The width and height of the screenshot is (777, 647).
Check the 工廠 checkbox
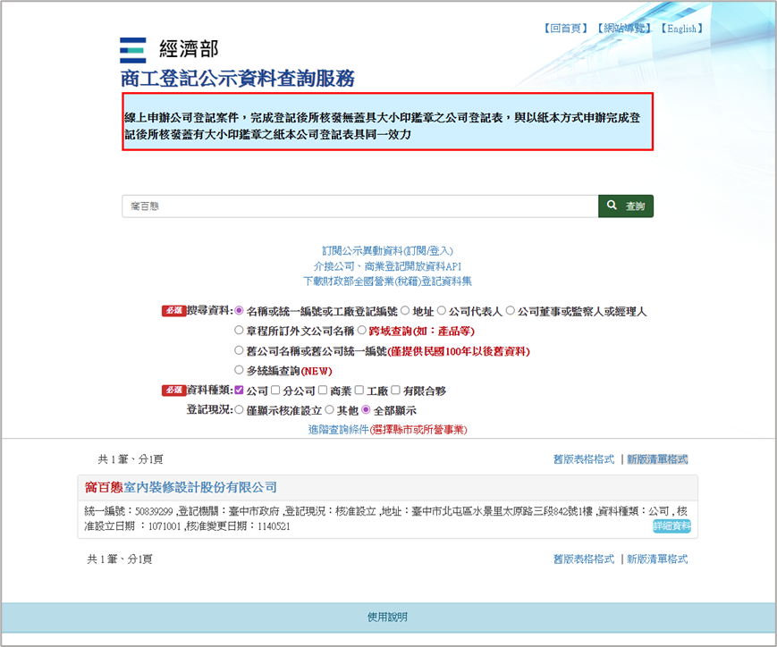point(359,390)
